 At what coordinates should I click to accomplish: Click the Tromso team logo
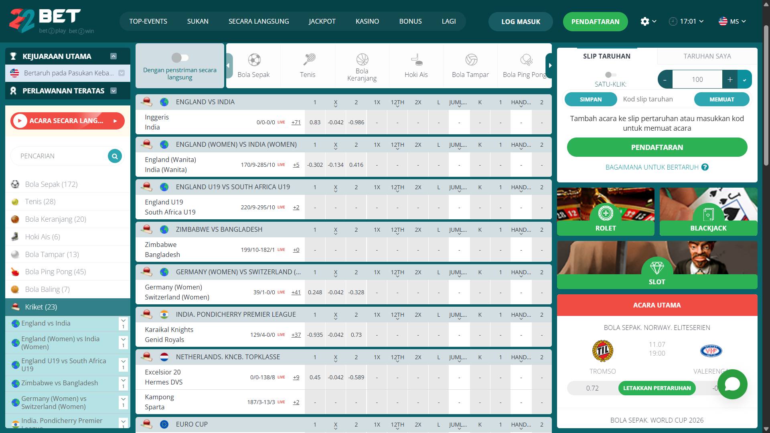[602, 351]
